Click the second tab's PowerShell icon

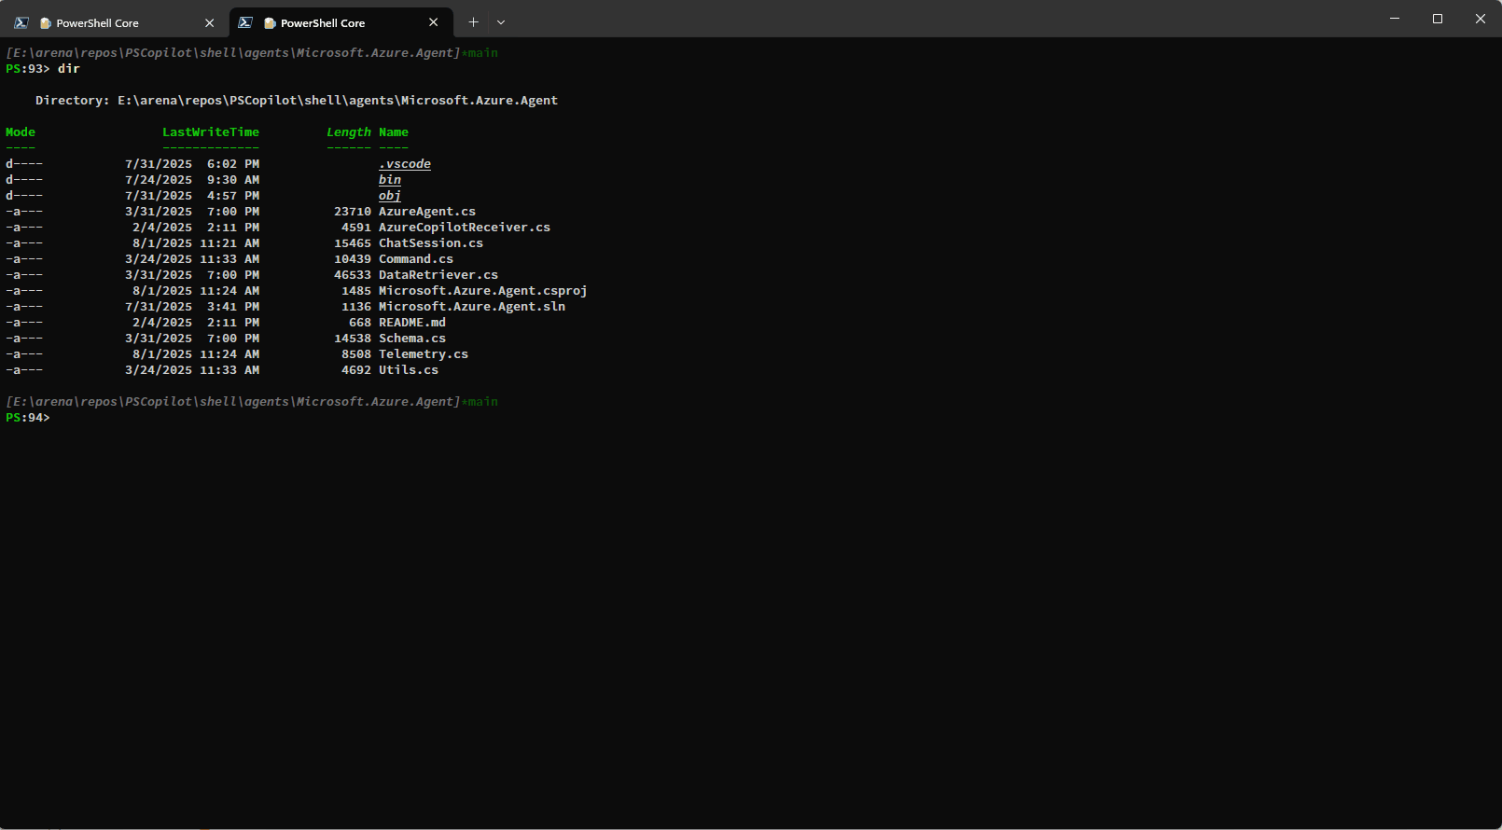(x=245, y=22)
